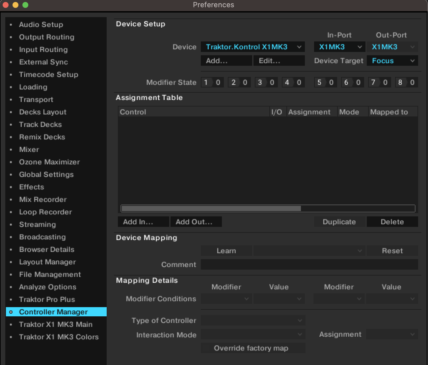Click the Mode column header
This screenshot has width=428, height=365.
(353, 112)
